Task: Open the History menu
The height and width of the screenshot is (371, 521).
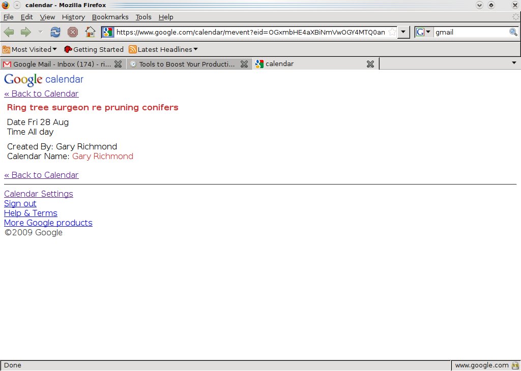Action: (73, 17)
